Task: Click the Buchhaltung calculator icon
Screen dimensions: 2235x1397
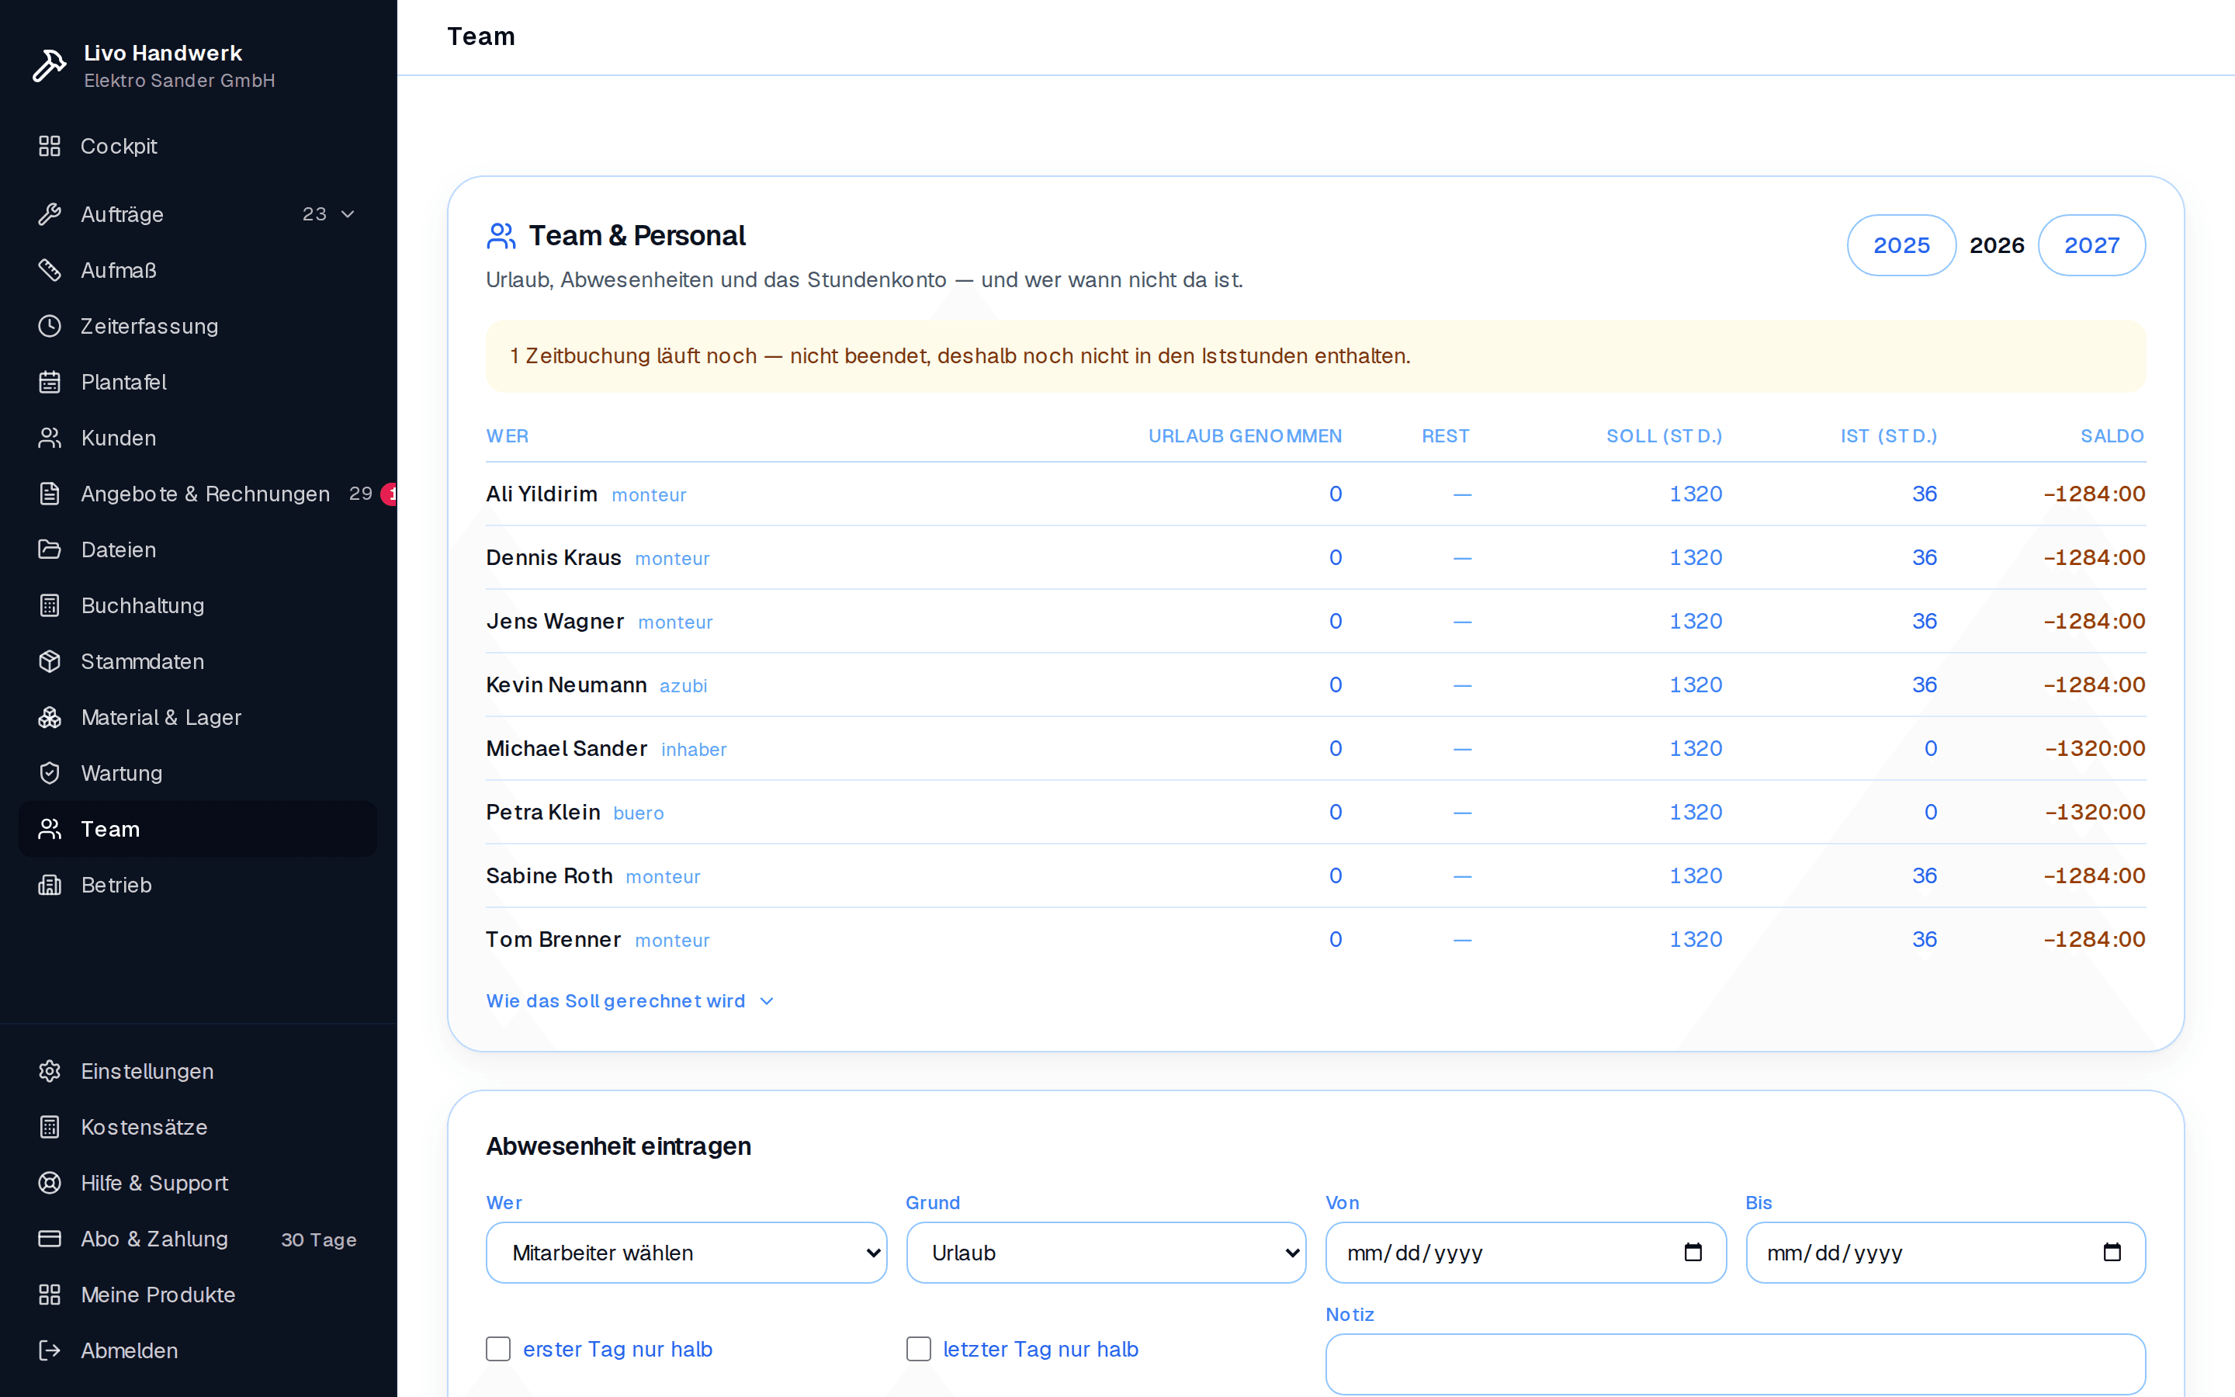Action: click(x=50, y=605)
